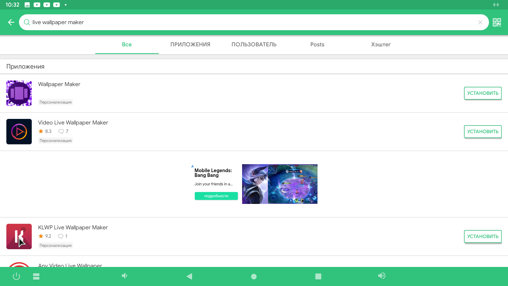
Task: Focus the 'live wallpaper maker' search field
Action: coord(254,22)
